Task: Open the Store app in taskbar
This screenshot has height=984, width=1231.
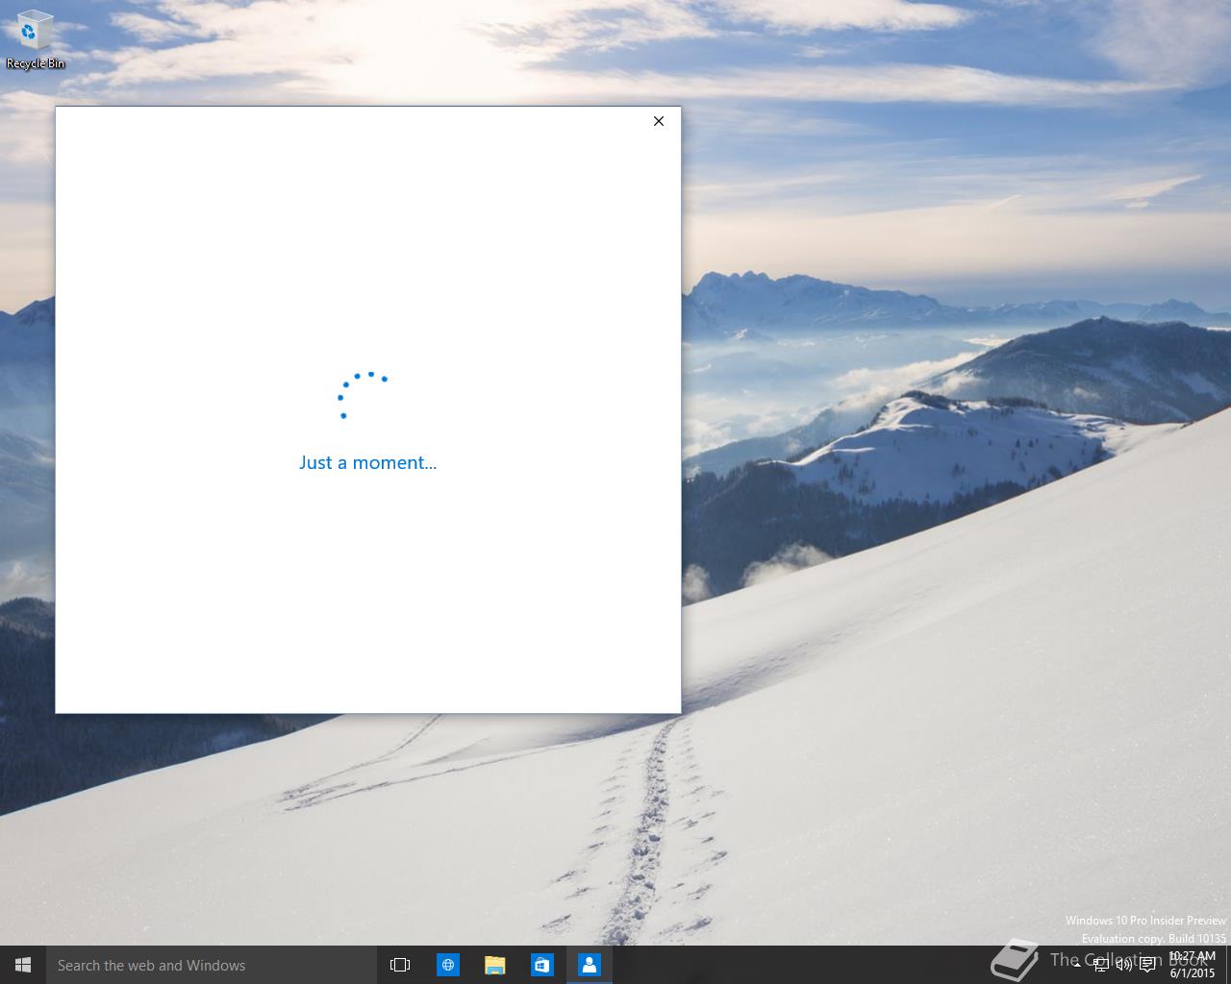Action: pyautogui.click(x=541, y=965)
